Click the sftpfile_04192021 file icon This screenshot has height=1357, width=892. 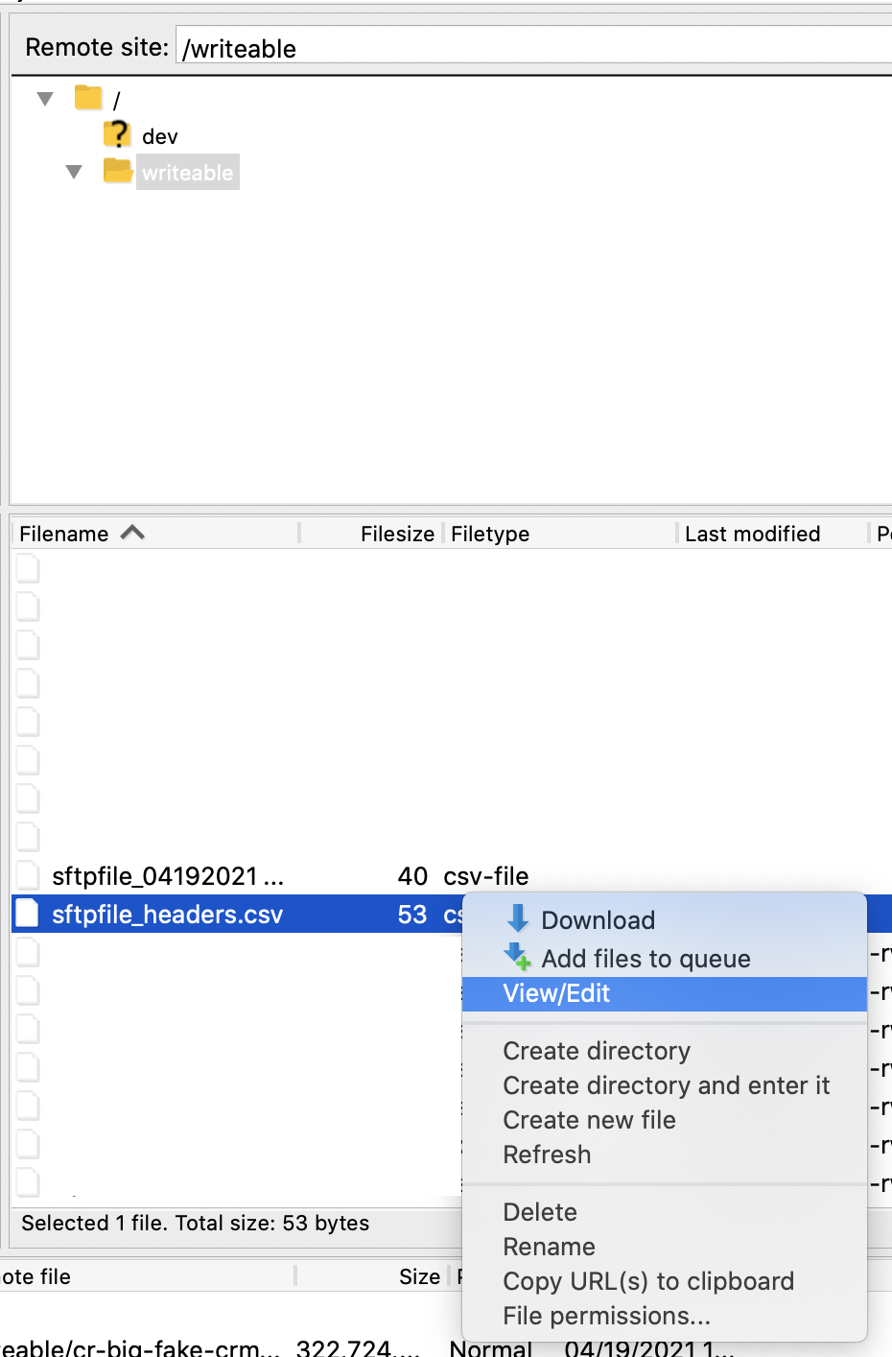(x=28, y=875)
